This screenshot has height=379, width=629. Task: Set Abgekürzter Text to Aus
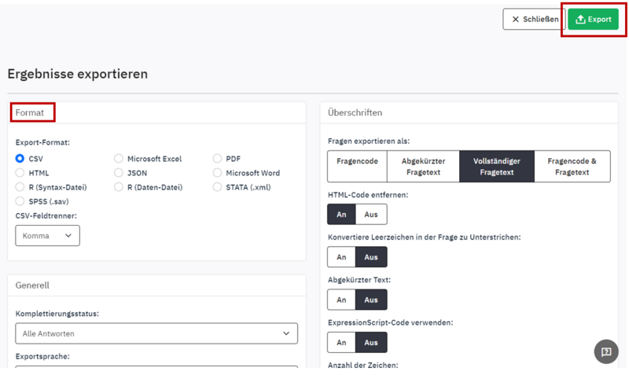(x=371, y=300)
